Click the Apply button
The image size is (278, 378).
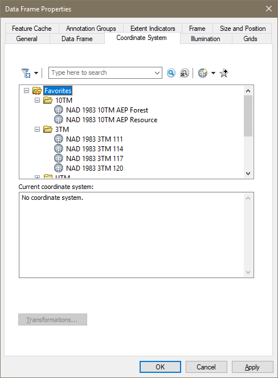[x=252, y=367]
